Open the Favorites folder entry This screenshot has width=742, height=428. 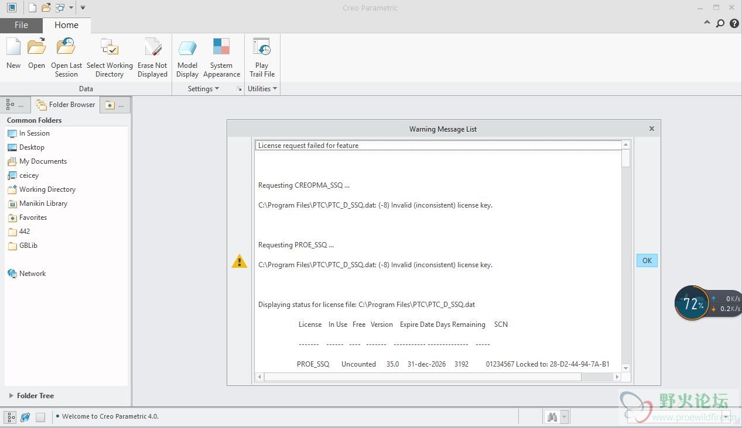pos(33,218)
